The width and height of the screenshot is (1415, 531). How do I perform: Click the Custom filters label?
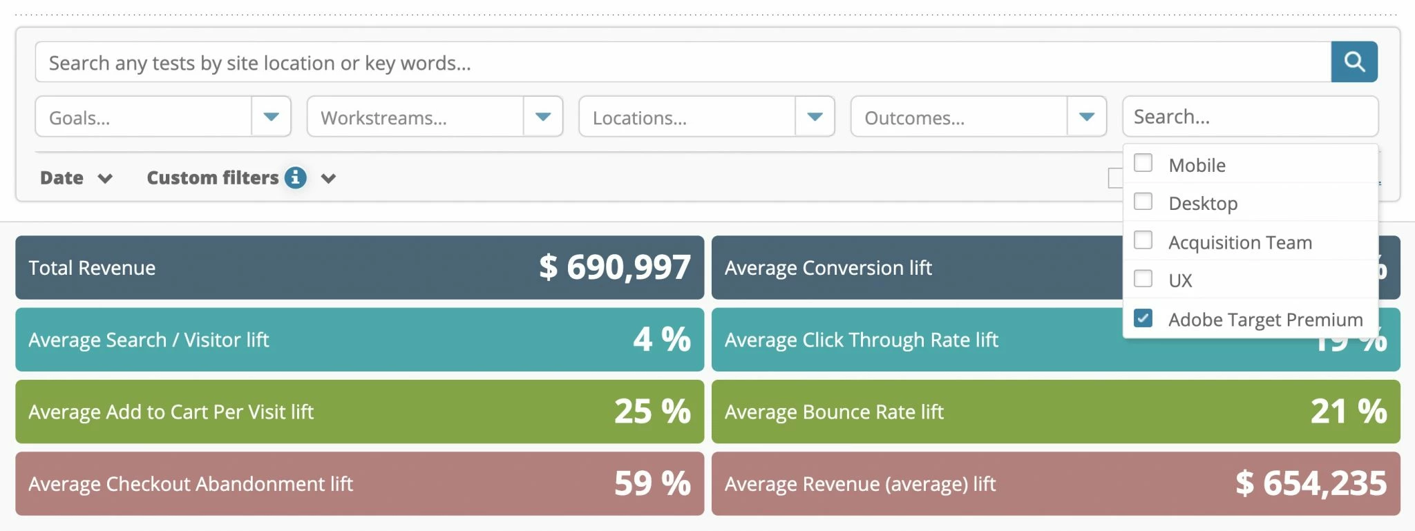(213, 178)
